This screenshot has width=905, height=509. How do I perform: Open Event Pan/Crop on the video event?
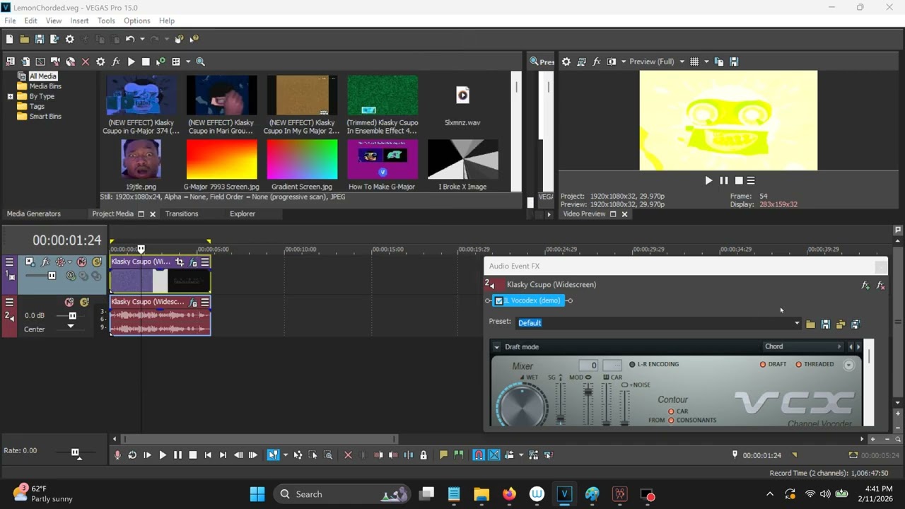180,262
